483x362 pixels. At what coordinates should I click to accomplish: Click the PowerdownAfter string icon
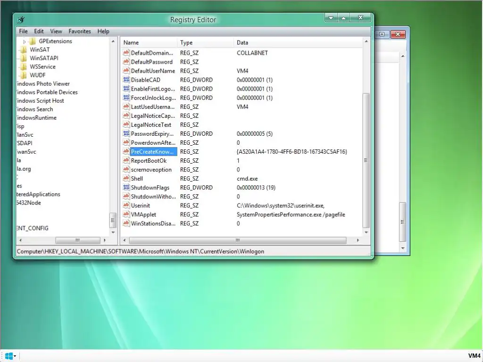coord(126,142)
